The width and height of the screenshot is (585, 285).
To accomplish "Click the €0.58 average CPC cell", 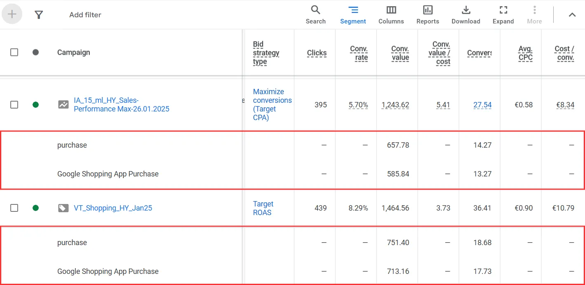I will tap(524, 105).
